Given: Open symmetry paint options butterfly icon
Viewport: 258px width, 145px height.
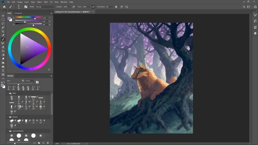Looking at the screenshot, I should [x=127, y=7].
